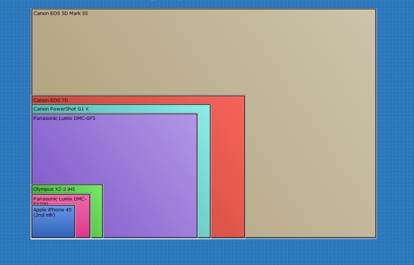Viewport: 414px width, 265px height.
Task: Click the Panasonic Lumix DMC- label text
Action: 60,199
